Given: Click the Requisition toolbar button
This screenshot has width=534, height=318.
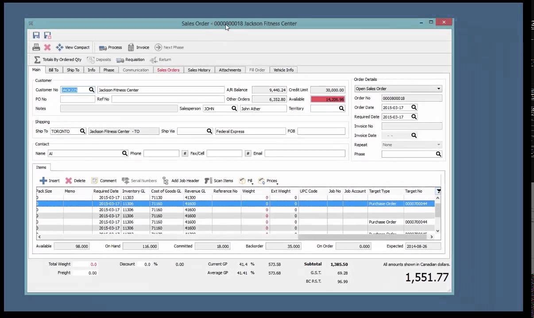Looking at the screenshot, I should [x=131, y=60].
